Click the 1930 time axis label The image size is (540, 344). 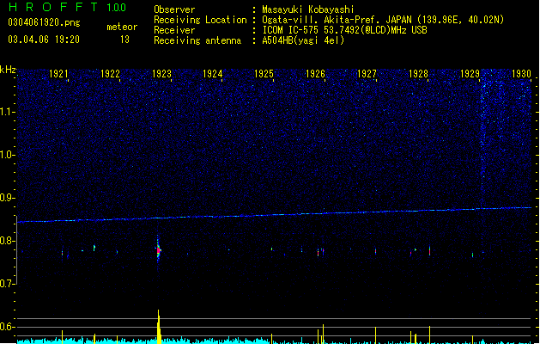click(521, 74)
